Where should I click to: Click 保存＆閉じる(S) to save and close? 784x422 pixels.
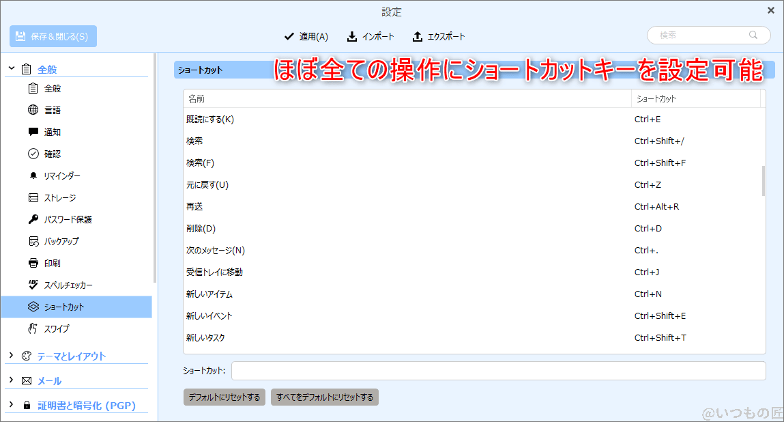(53, 36)
